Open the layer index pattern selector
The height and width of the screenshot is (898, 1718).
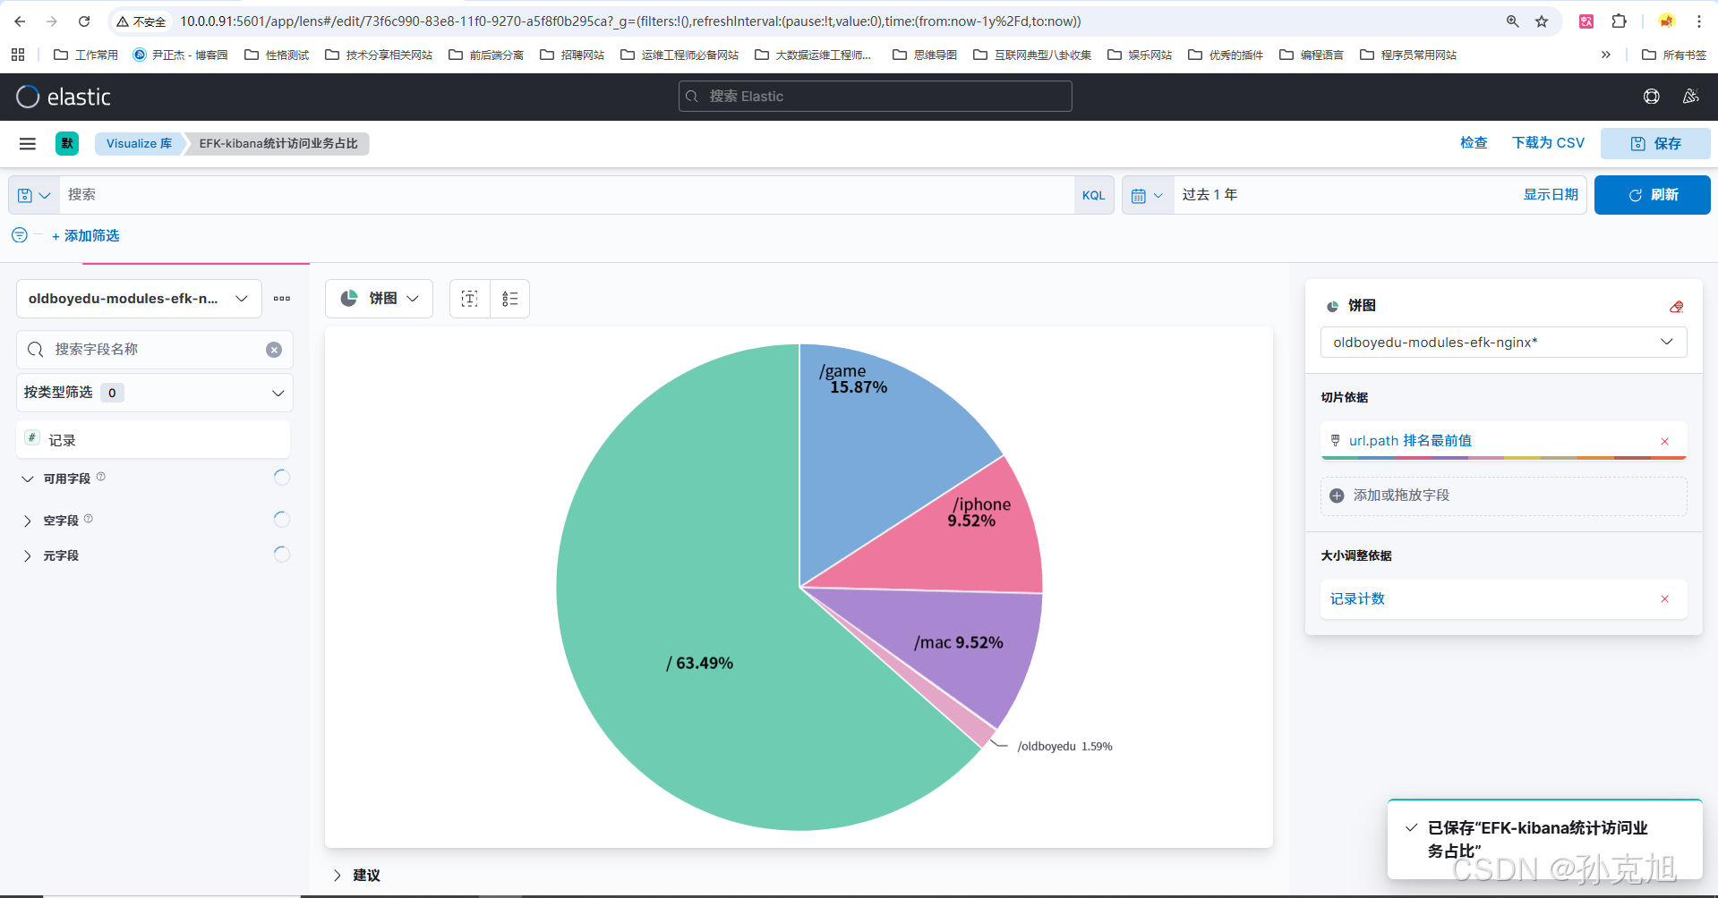point(1503,343)
